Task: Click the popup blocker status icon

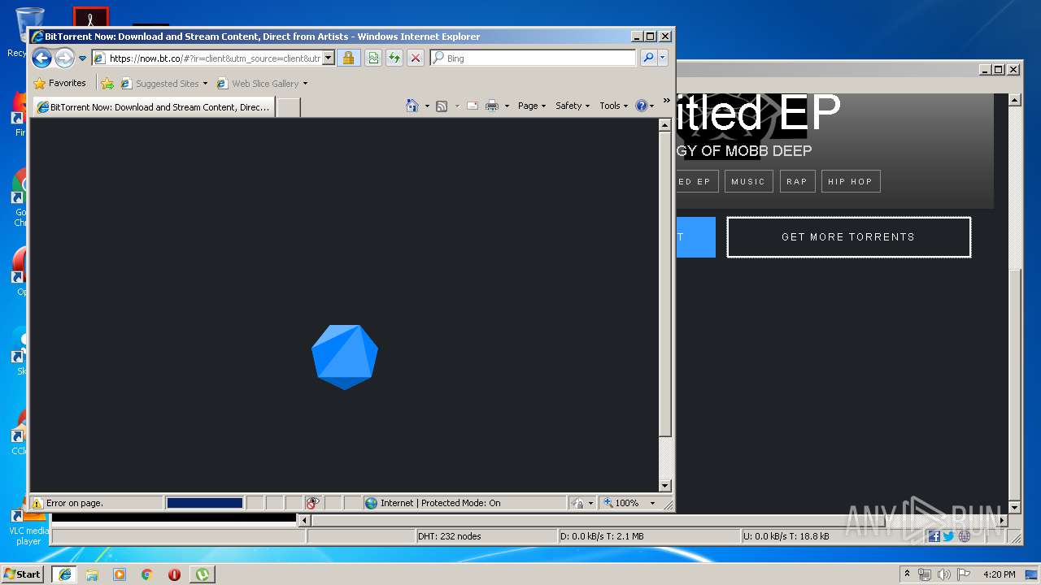Action: click(312, 503)
